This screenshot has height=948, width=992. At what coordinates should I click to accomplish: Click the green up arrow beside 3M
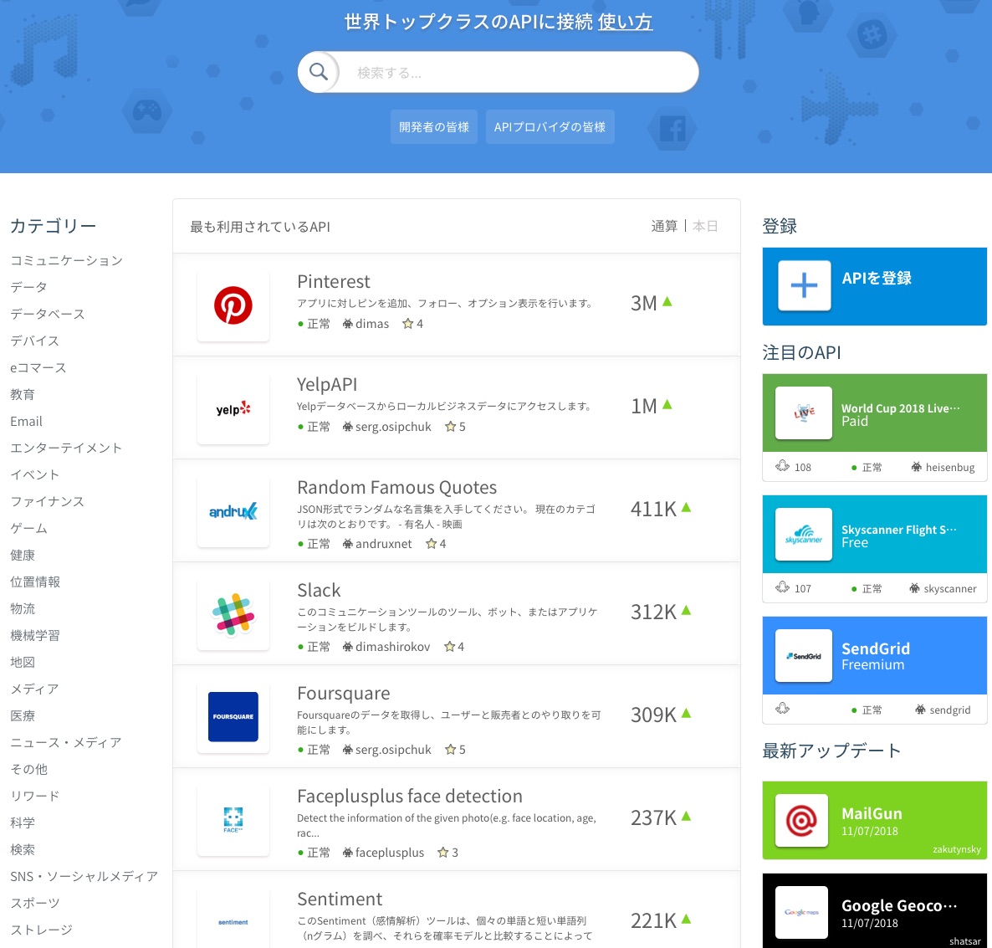tap(667, 302)
